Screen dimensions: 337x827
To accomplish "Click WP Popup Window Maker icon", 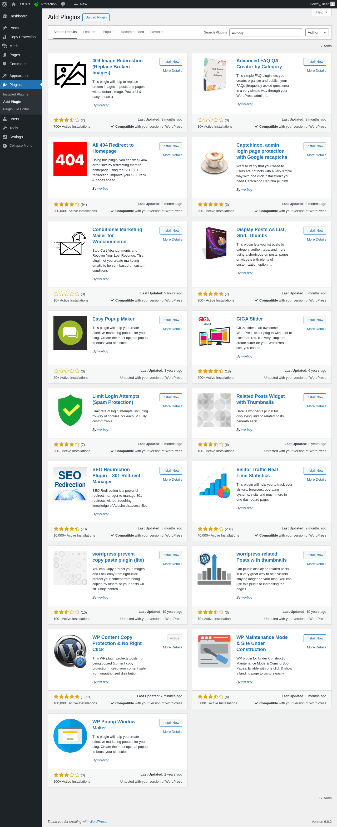I will [70, 736].
